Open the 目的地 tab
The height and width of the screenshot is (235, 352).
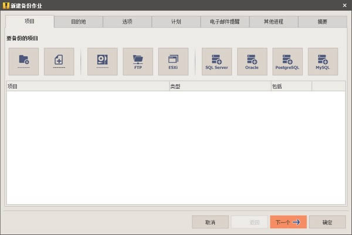coord(79,22)
